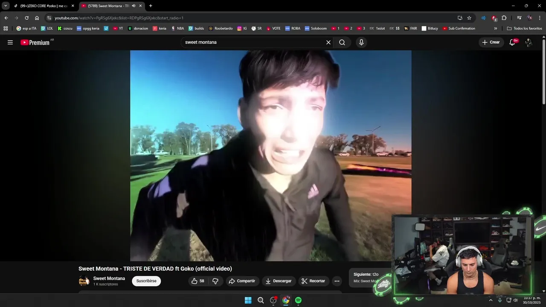This screenshot has height=307, width=546.
Task: Open a new browser tab
Action: click(151, 6)
